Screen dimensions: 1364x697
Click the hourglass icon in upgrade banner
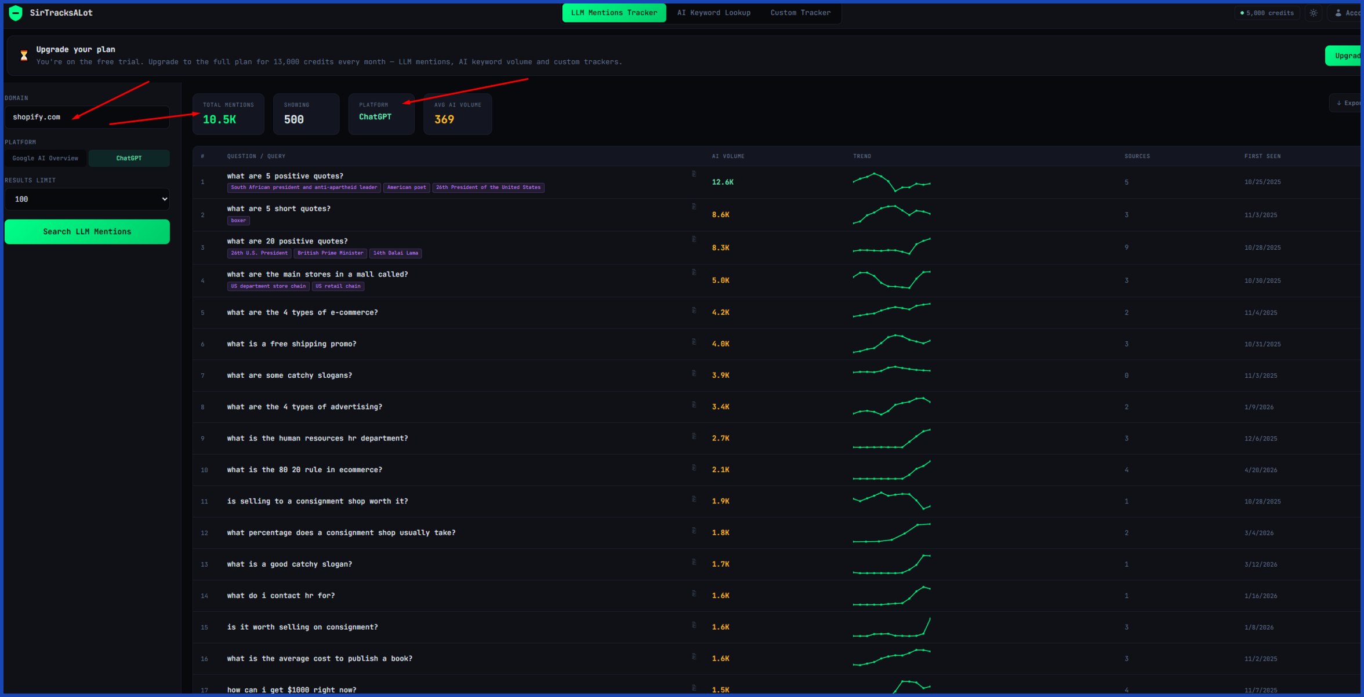24,56
